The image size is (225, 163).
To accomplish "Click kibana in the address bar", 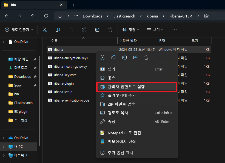I will pos(152,16).
